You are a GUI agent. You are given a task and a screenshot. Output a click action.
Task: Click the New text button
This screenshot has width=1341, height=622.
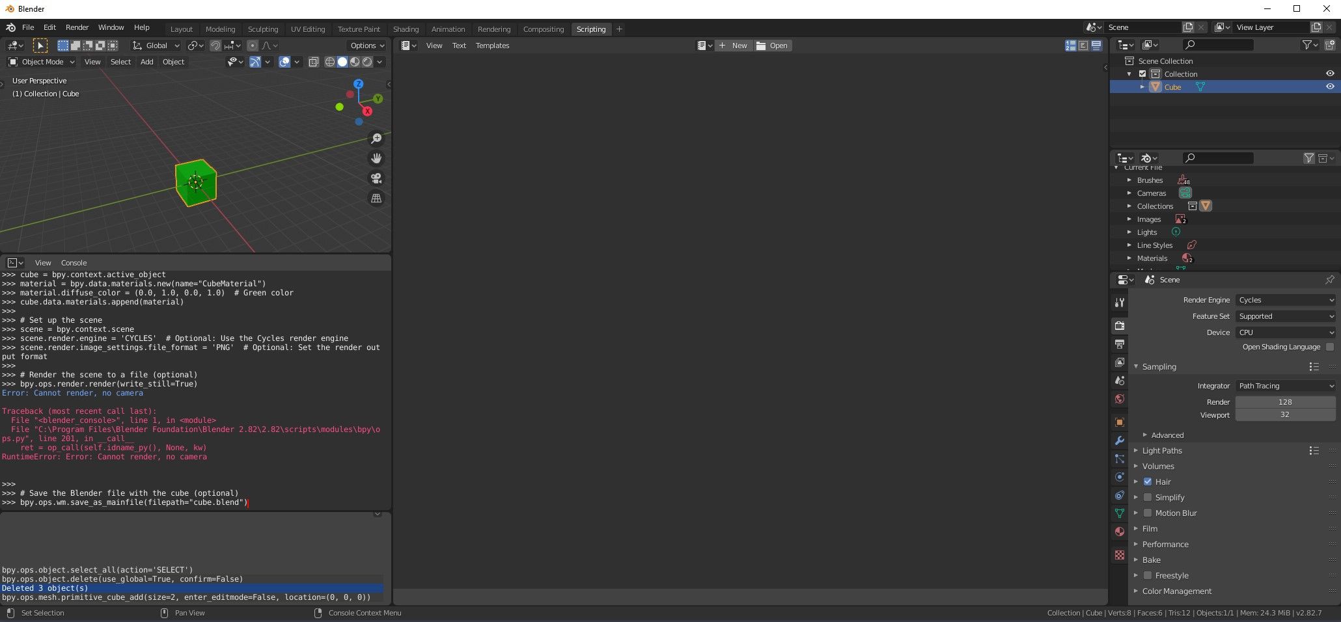[x=734, y=46]
